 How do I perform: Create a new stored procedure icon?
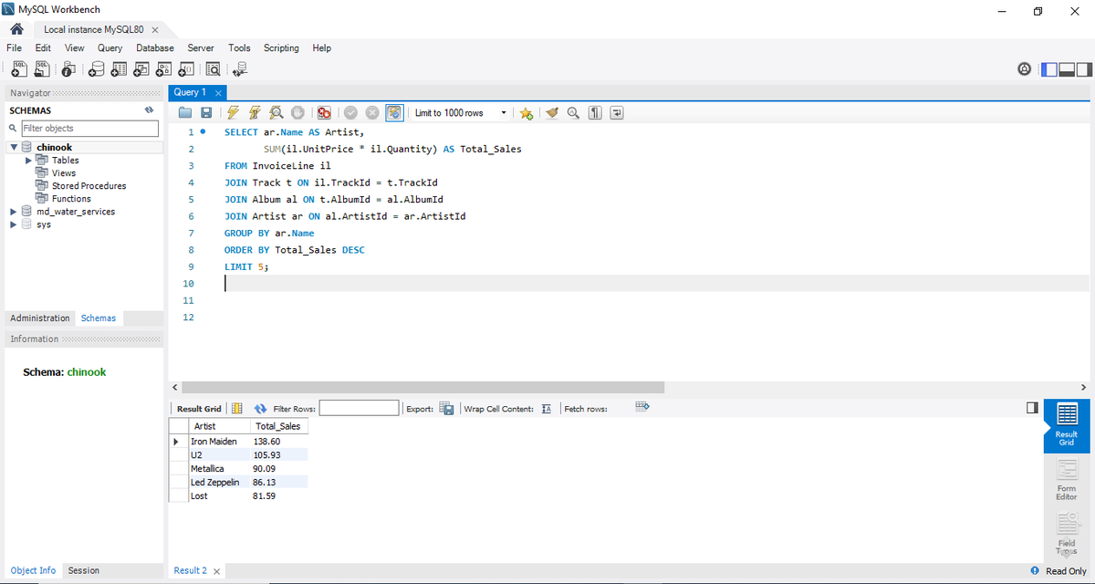pyautogui.click(x=163, y=69)
